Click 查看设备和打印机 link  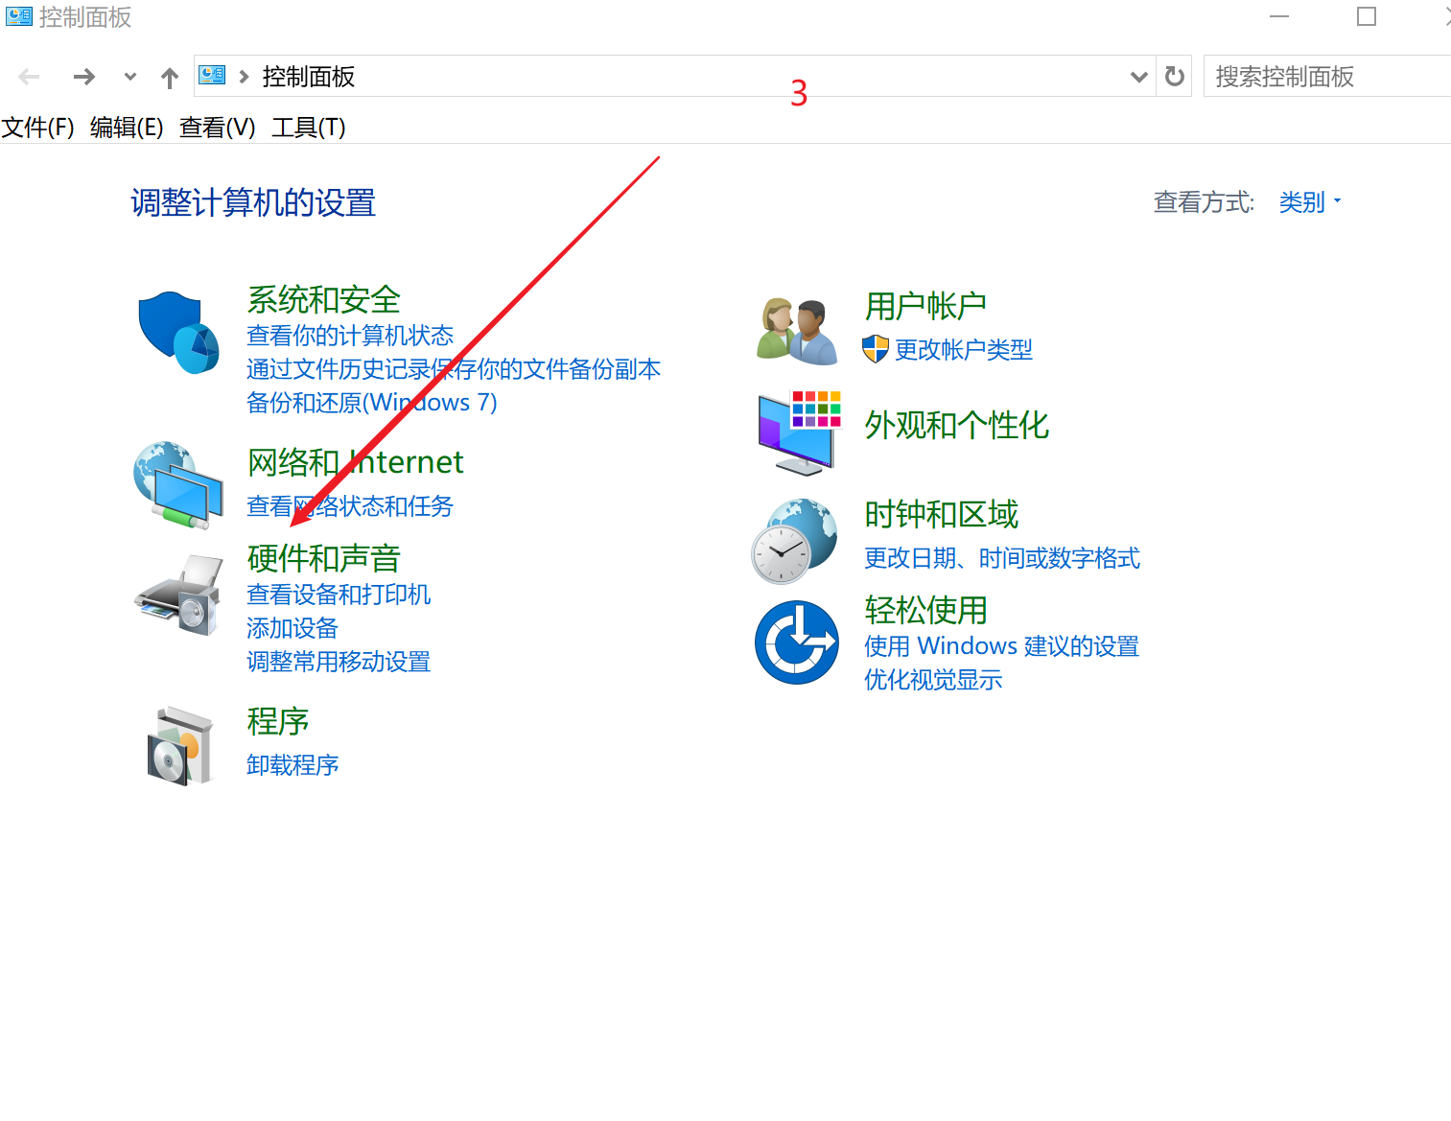tap(339, 595)
